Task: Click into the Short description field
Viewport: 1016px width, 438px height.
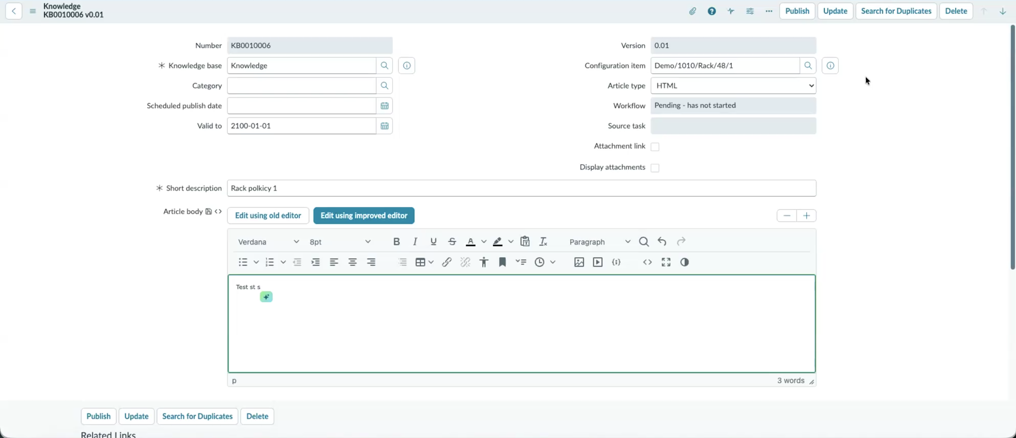Action: [x=522, y=188]
